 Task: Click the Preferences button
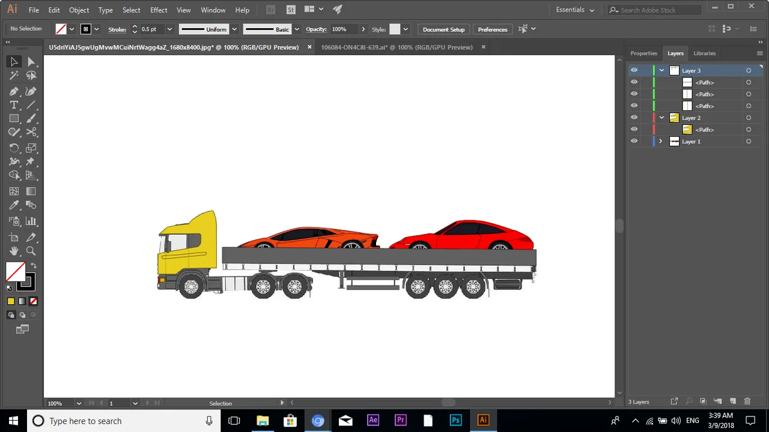493,29
